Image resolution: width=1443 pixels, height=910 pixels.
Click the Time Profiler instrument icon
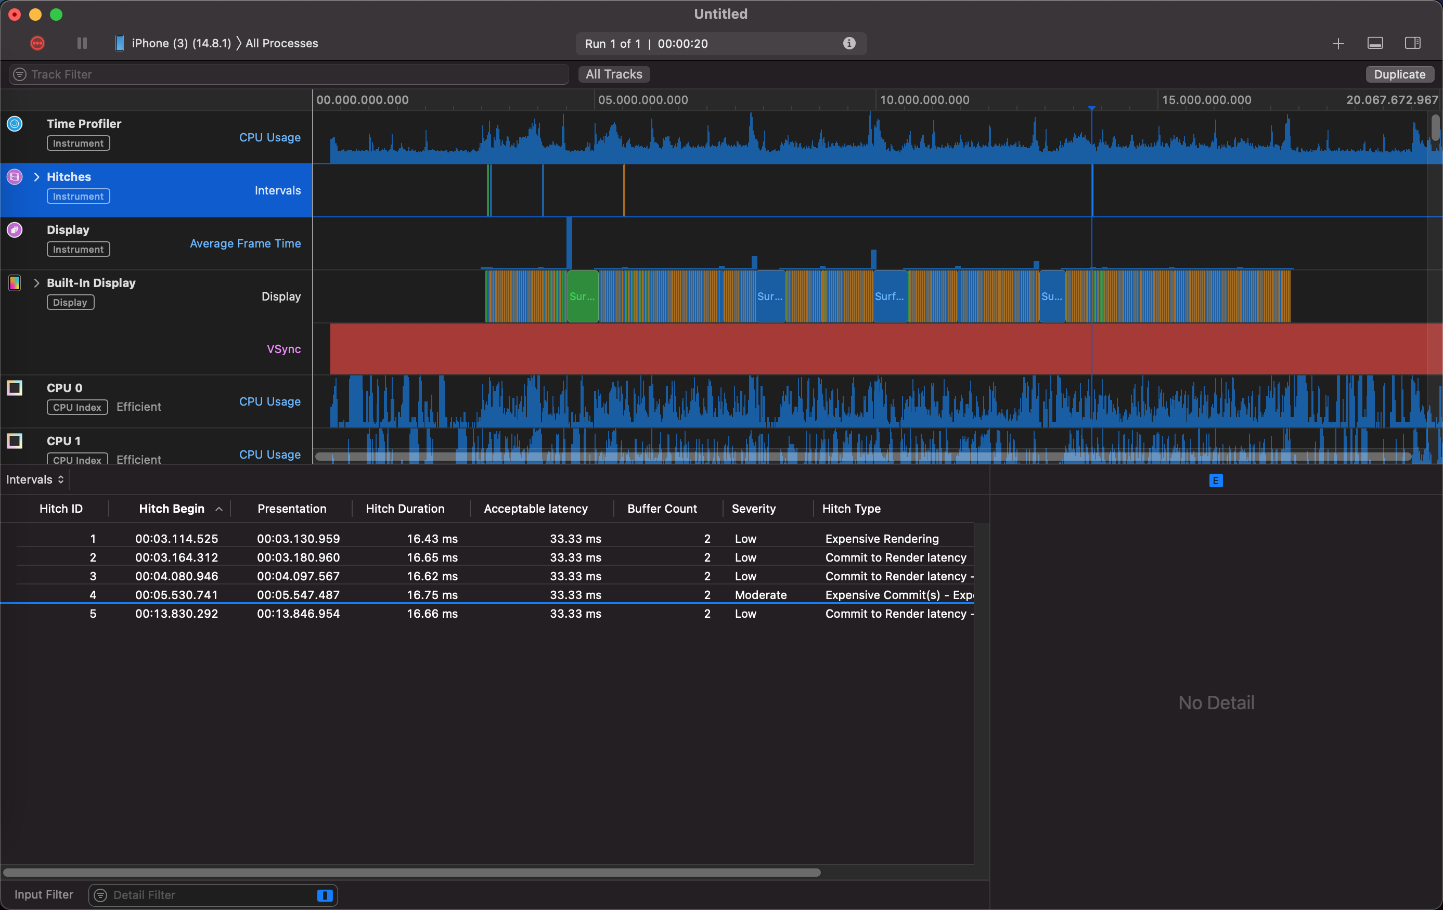(15, 124)
